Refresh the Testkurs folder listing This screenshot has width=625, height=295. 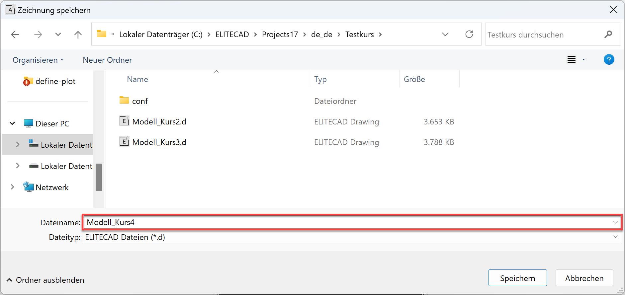(x=469, y=34)
